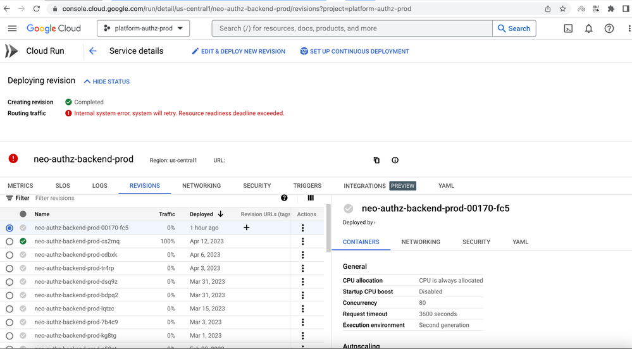The width and height of the screenshot is (632, 349).
Task: Open actions menu for neo-authz-backend-prod-kg8tg
Action: (302, 336)
